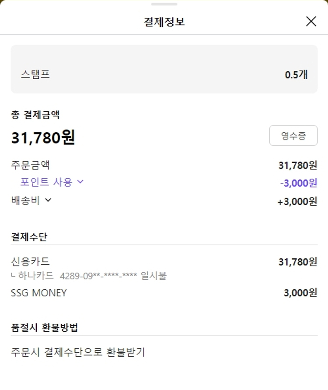Expand the 배송비 shipping fee chevron
This screenshot has height=390, width=328.
click(x=48, y=200)
